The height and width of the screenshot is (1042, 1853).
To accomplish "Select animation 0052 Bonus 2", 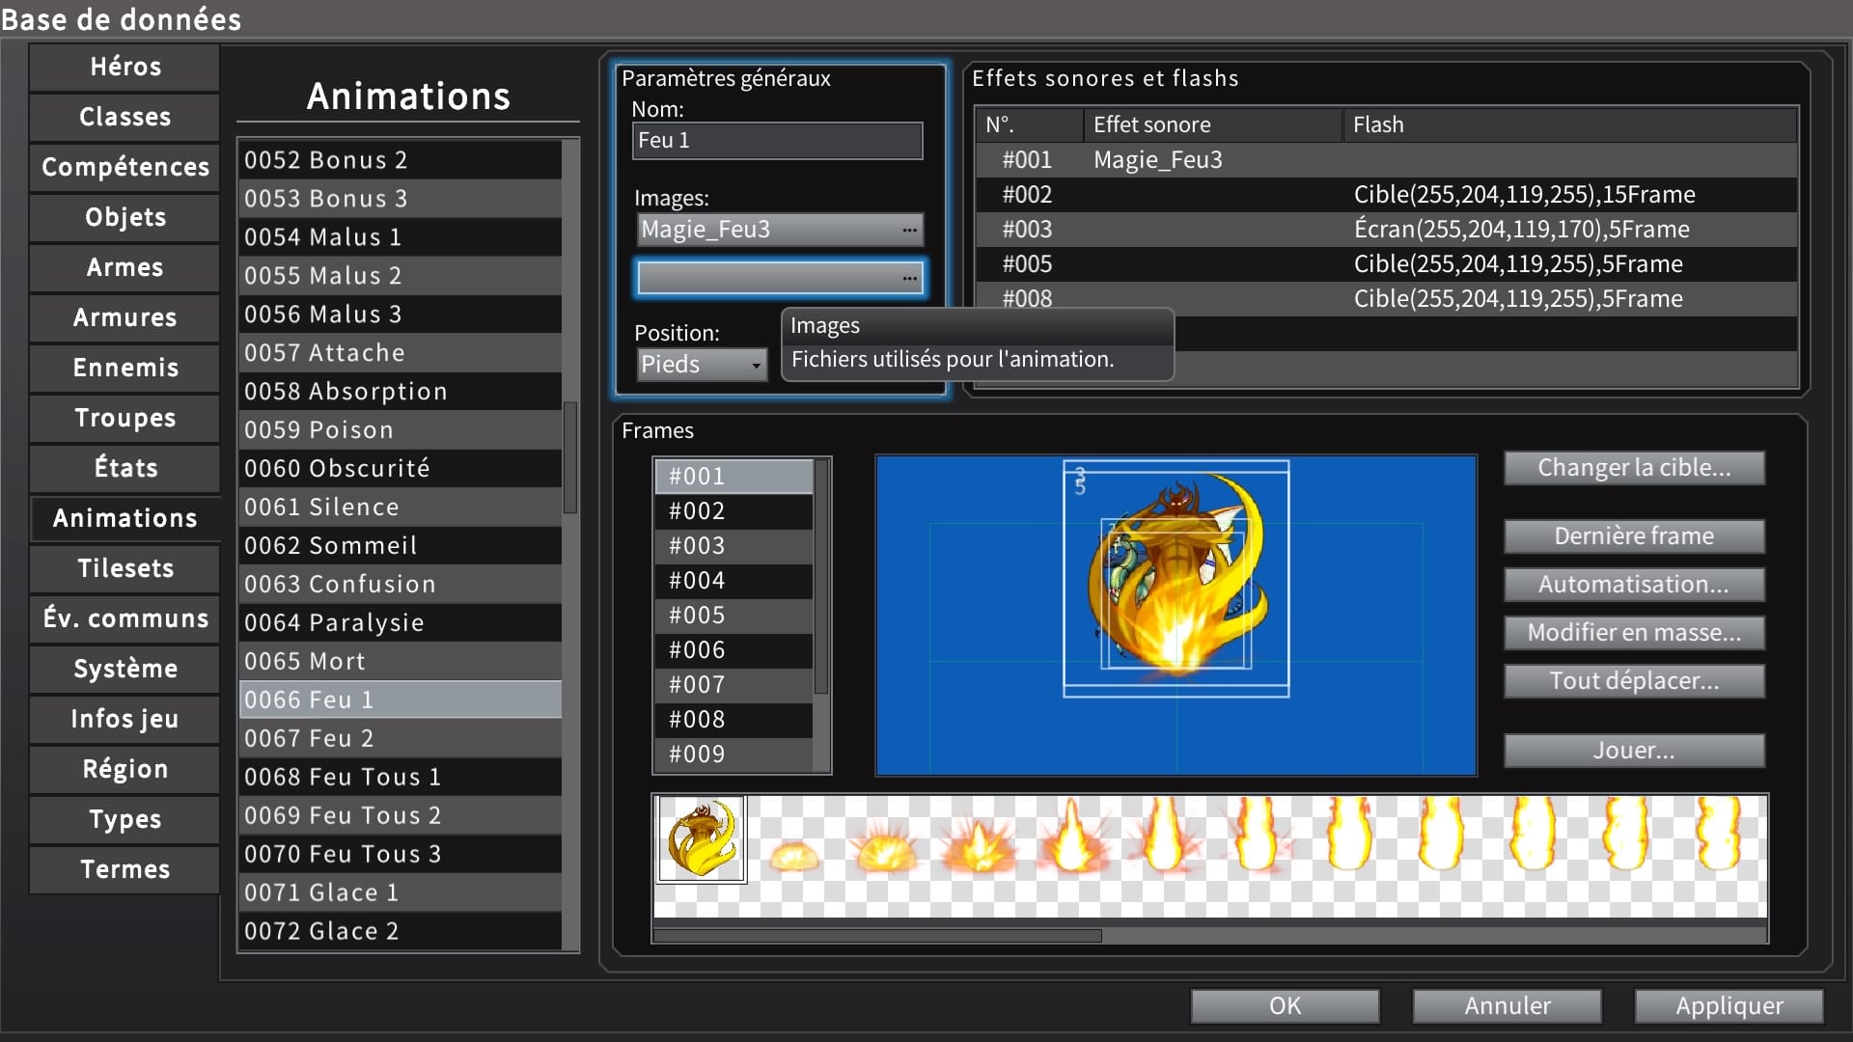I will pyautogui.click(x=400, y=160).
